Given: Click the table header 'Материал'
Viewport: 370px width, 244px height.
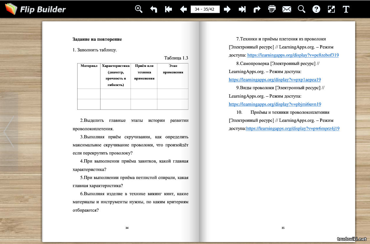Looking at the screenshot, I should (x=89, y=66).
